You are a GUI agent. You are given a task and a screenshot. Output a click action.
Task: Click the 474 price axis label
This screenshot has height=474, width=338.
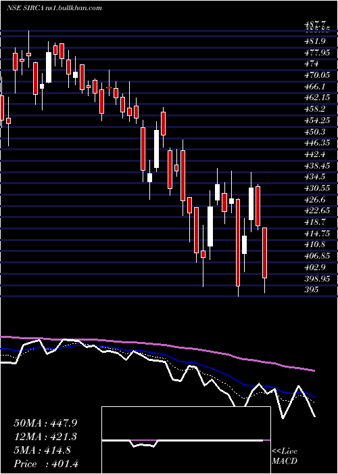(312, 64)
